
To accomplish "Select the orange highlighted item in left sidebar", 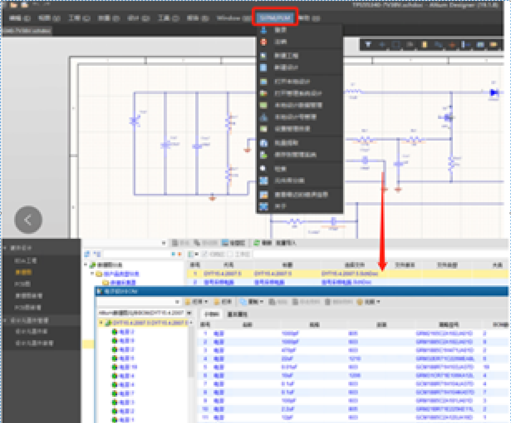I will [23, 272].
